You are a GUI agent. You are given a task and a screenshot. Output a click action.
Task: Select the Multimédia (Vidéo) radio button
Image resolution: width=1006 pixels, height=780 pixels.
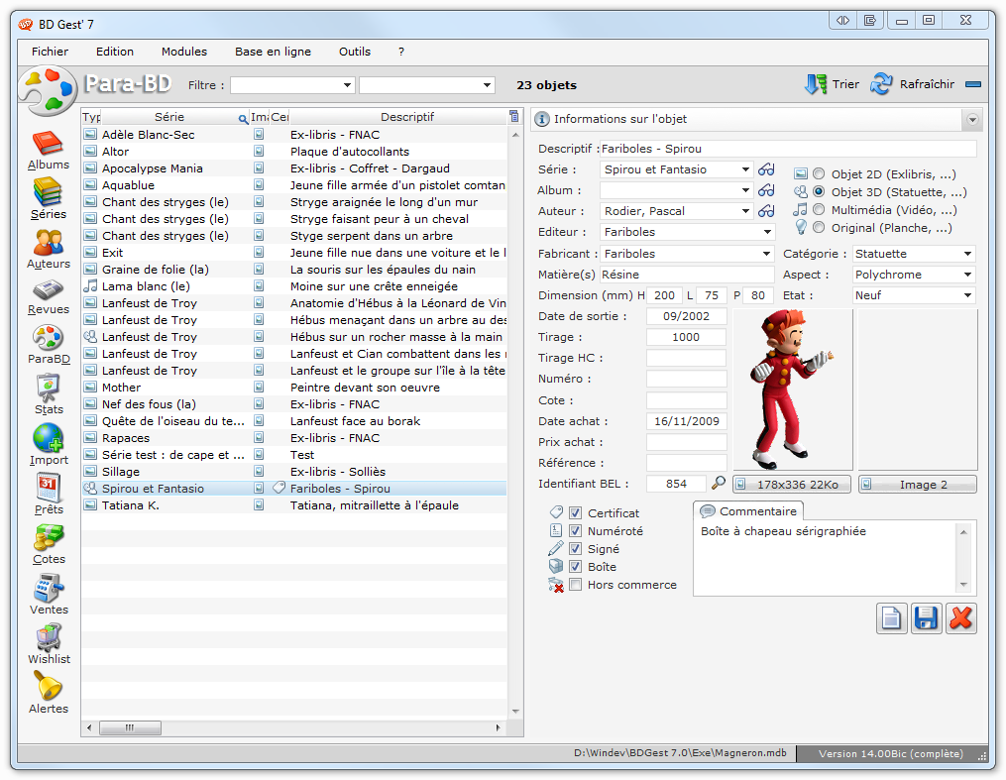[819, 209]
